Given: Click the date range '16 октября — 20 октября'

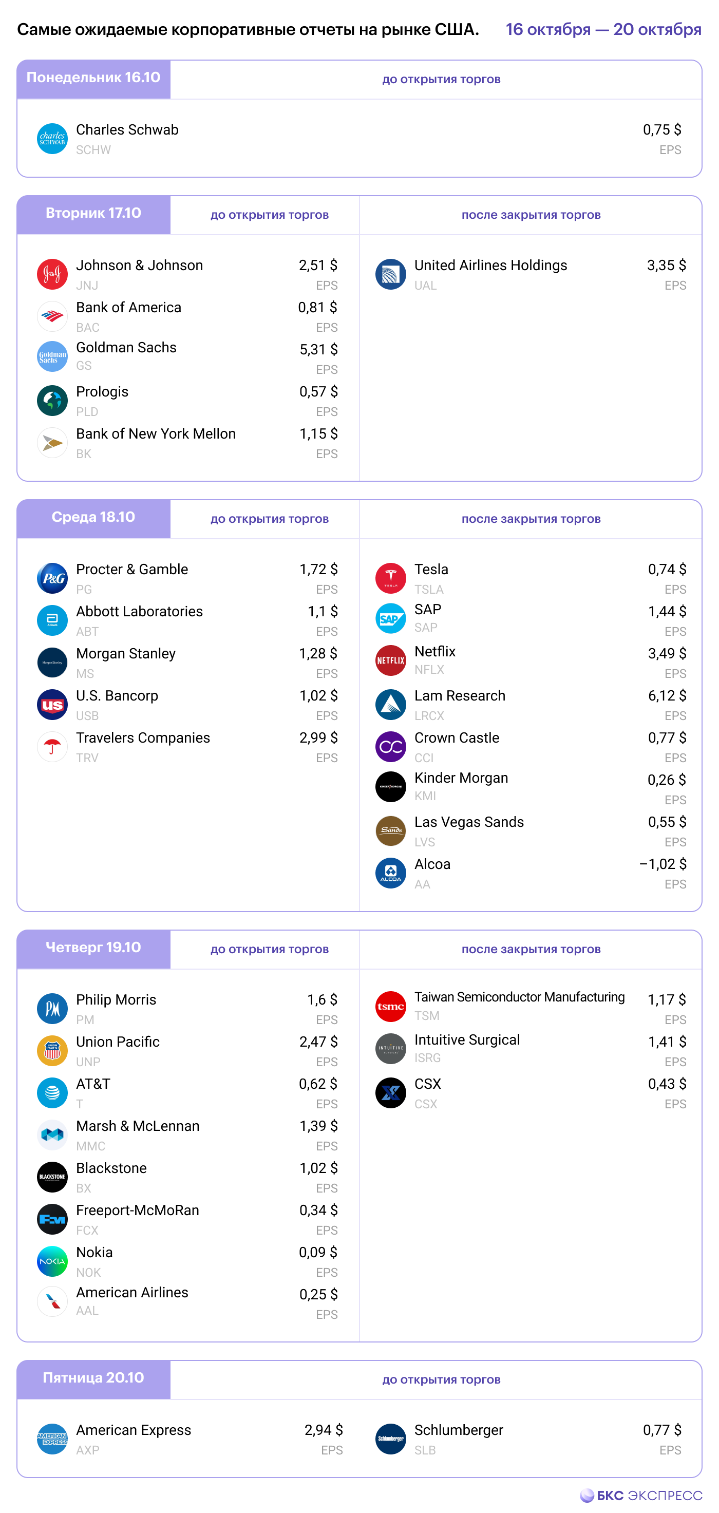Looking at the screenshot, I should [604, 29].
